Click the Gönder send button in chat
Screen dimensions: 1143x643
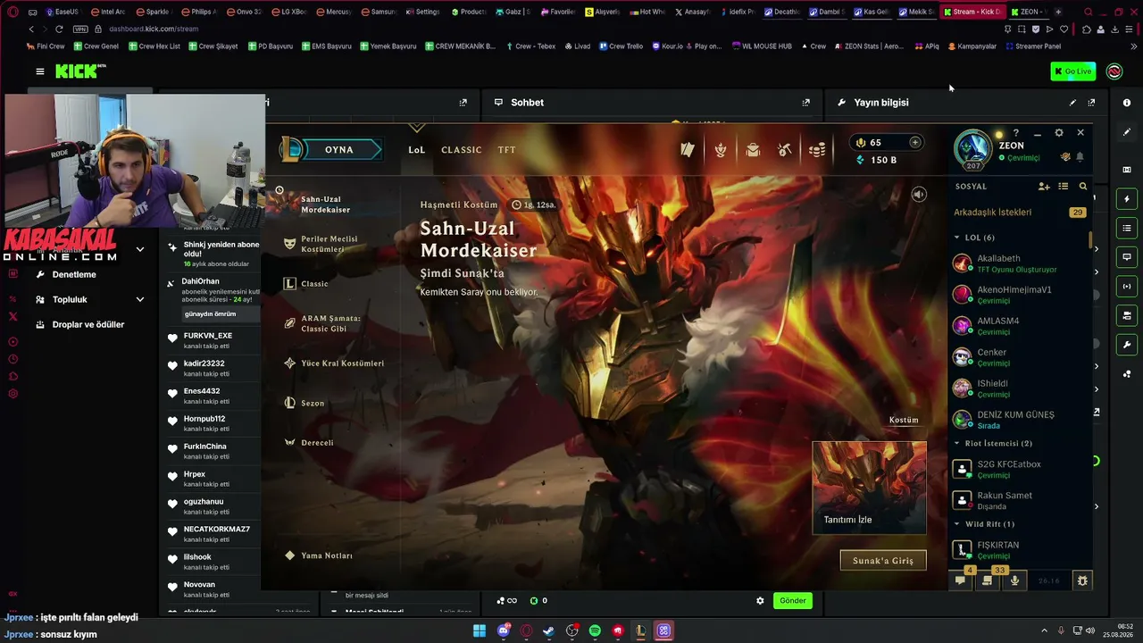pyautogui.click(x=793, y=601)
